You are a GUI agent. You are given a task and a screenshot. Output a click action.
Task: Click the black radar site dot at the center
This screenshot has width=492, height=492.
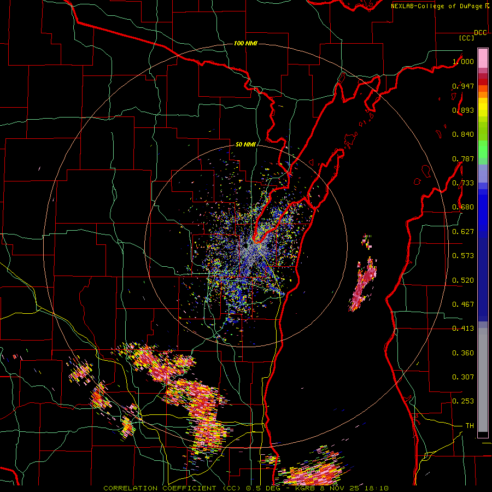click(245, 247)
